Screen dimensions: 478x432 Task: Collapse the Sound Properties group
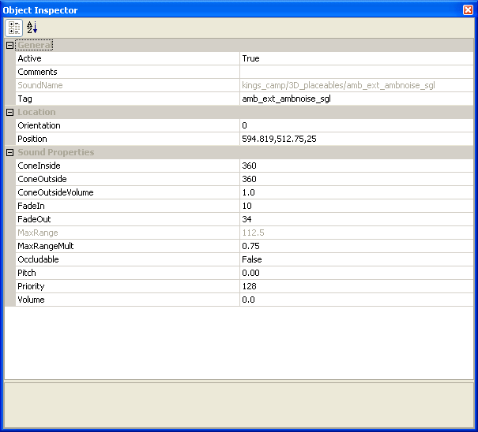(x=10, y=153)
